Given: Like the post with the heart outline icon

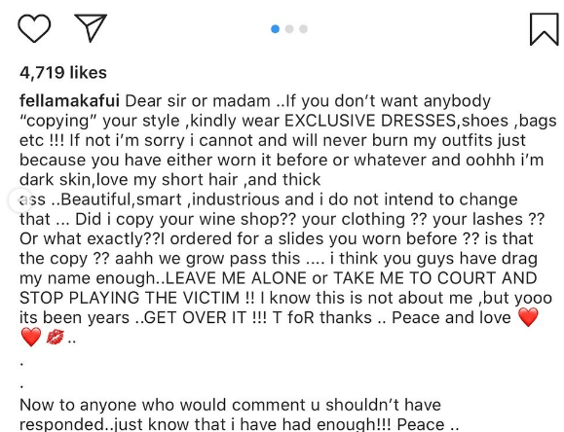Looking at the screenshot, I should 34,28.
